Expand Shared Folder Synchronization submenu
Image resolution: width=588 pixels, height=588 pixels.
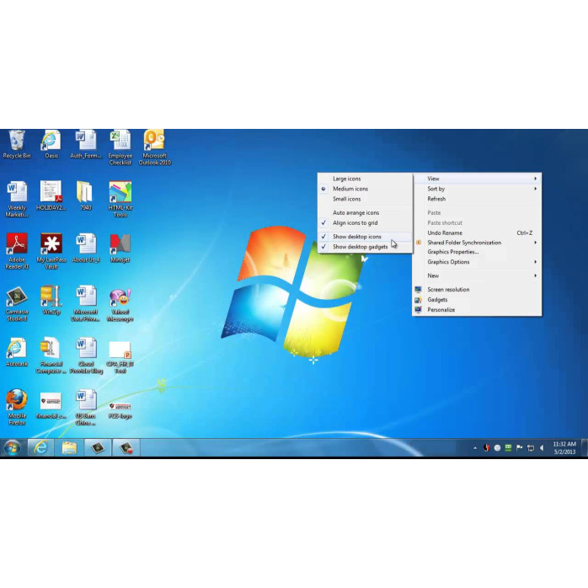tap(477, 243)
